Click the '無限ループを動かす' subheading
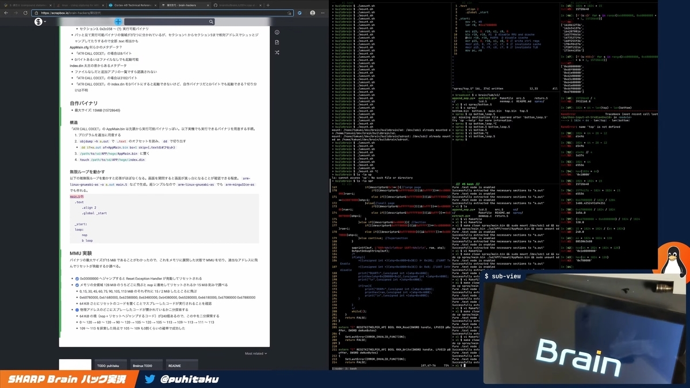690x388 pixels. pyautogui.click(x=87, y=171)
